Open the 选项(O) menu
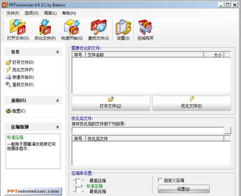 coord(31,13)
